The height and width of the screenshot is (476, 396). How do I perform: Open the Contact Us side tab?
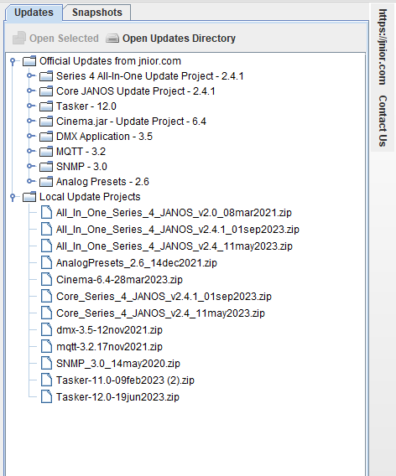pos(383,121)
